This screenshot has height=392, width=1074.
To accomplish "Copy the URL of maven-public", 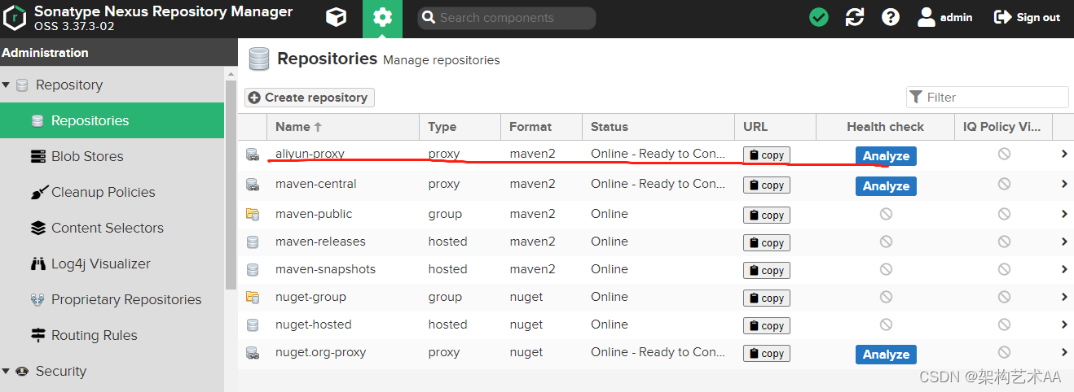I will (766, 216).
